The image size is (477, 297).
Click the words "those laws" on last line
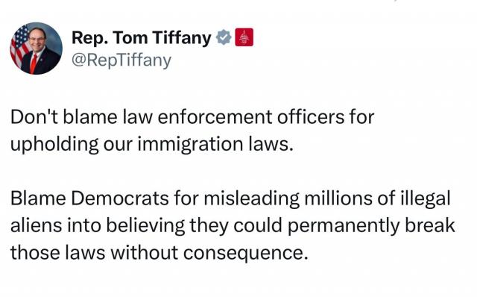[58, 253]
